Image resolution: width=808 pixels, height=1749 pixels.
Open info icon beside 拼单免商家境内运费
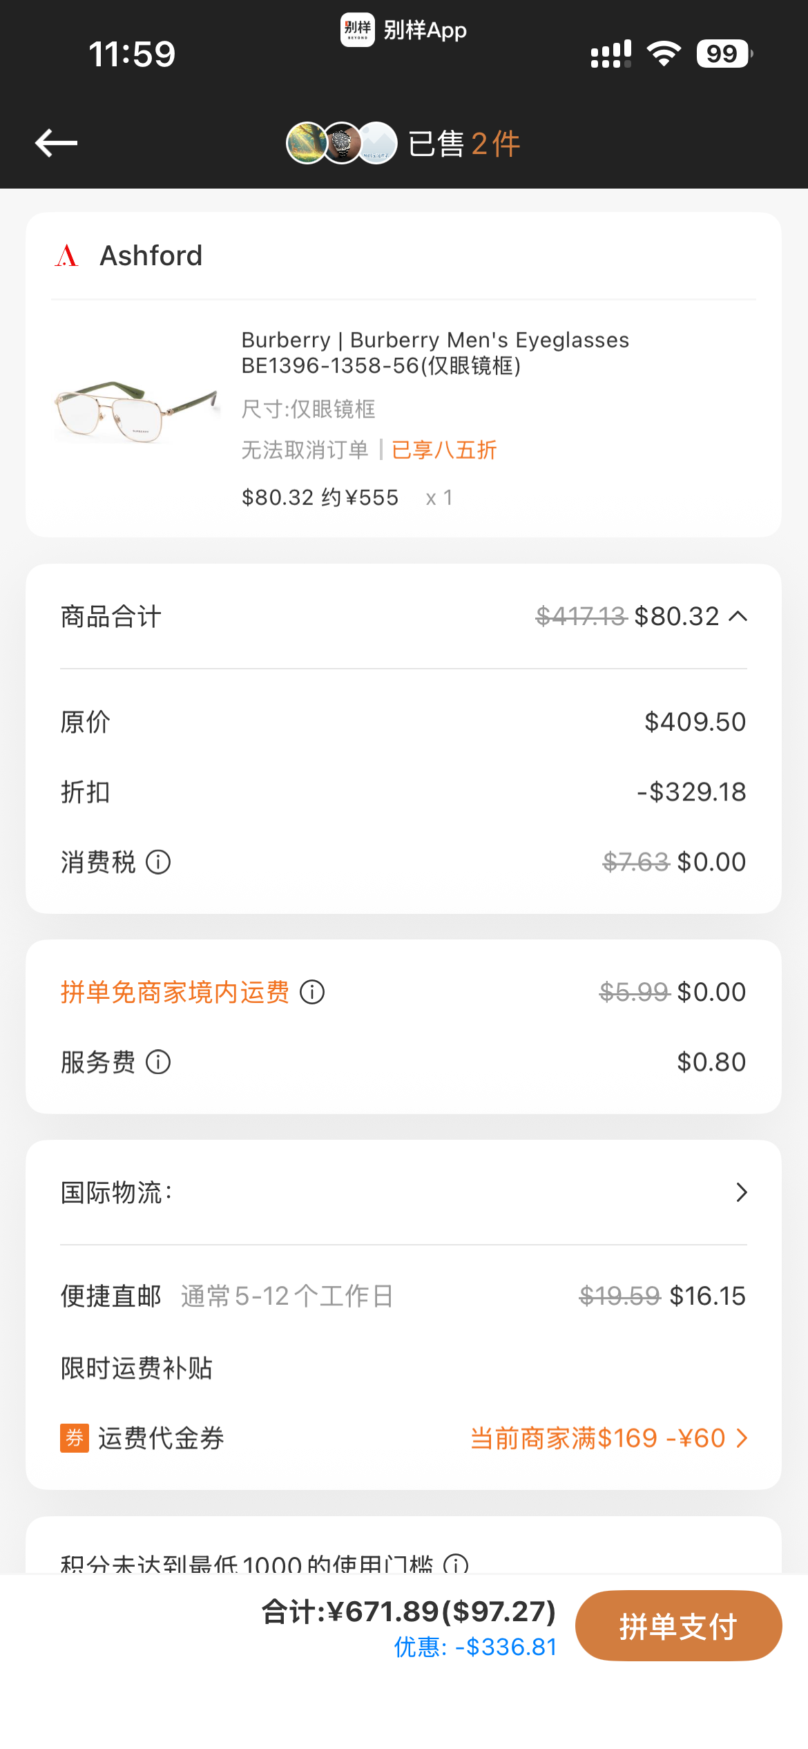(312, 992)
